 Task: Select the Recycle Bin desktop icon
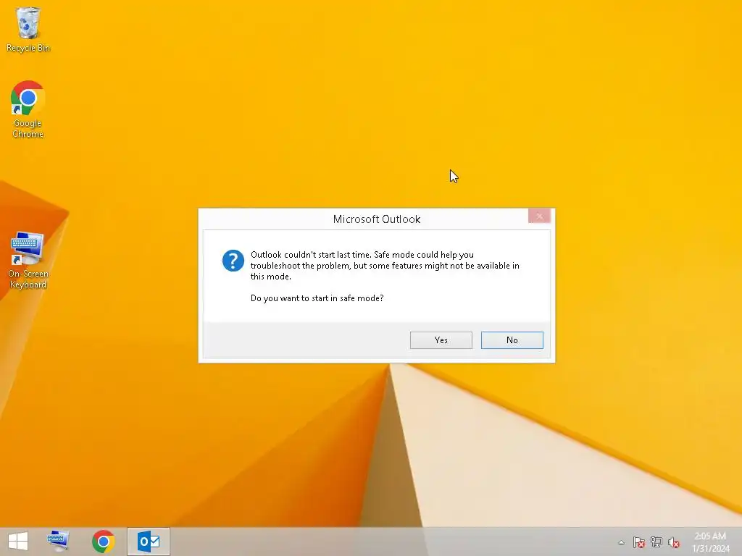28,29
